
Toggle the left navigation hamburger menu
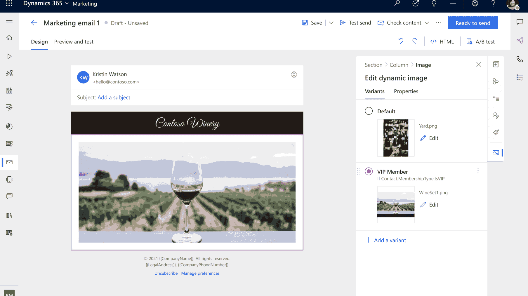click(9, 20)
